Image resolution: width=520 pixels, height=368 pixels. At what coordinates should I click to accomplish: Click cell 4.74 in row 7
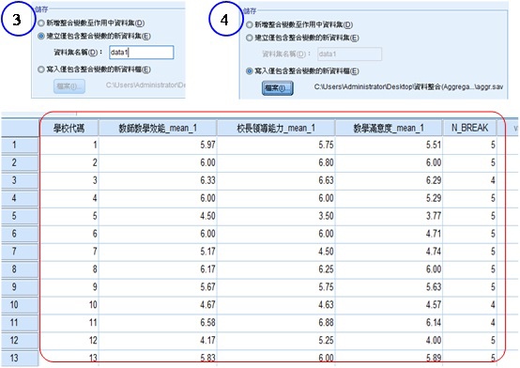[389, 252]
